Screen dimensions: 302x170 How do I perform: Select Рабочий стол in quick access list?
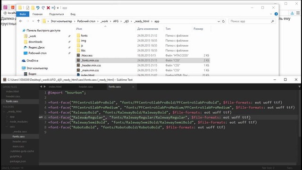tap(37, 53)
